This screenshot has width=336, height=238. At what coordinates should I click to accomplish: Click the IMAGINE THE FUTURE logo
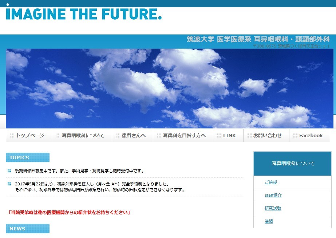click(x=84, y=14)
